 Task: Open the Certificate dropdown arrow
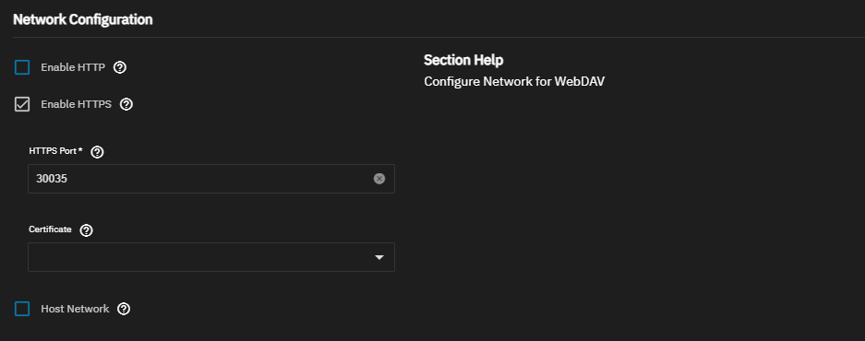point(379,257)
